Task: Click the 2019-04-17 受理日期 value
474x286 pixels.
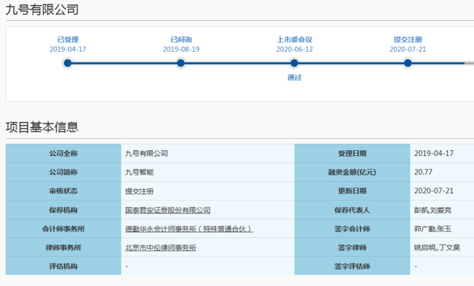Action: pyautogui.click(x=434, y=153)
